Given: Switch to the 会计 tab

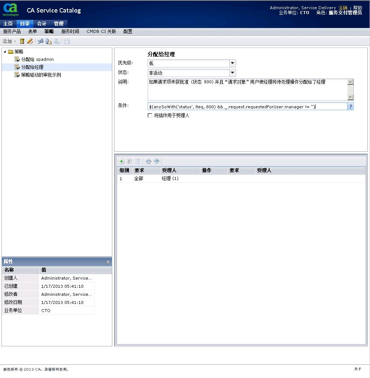Looking at the screenshot, I should [42, 24].
